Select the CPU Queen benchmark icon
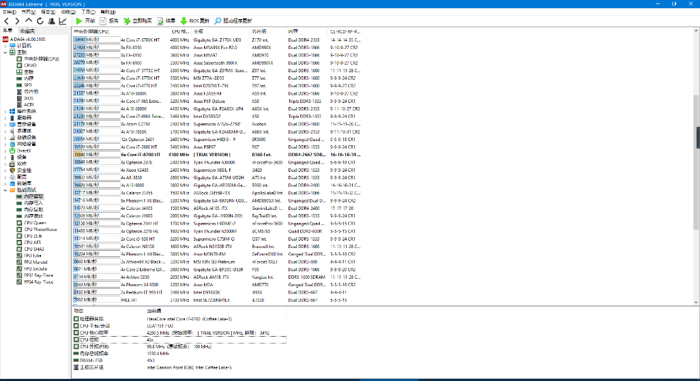Image resolution: width=700 pixels, height=381 pixels. [19, 223]
